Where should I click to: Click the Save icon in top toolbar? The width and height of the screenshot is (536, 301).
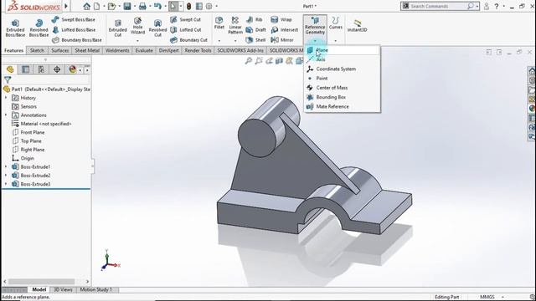pos(127,6)
